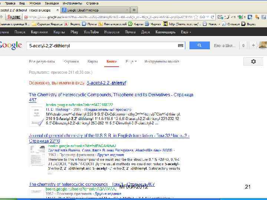Open the Словари bookmark
This screenshot has height=200, width=267.
231,24
